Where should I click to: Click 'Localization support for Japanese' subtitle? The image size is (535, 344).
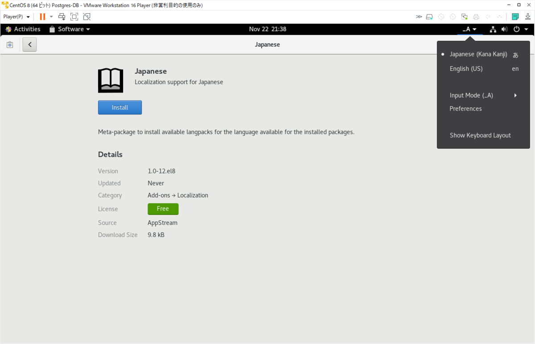coord(179,82)
